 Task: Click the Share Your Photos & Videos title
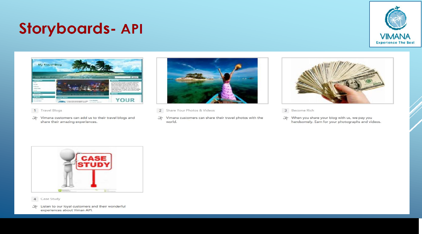click(190, 111)
